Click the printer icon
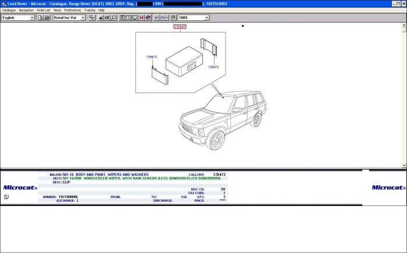Screen dimensions: 407x253 tap(47, 17)
